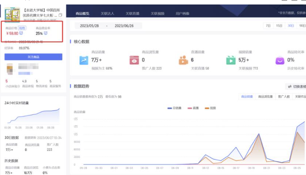Toggle the 总销量 legend series
Image resolution: width=306 pixels, height=175 pixels.
point(175,108)
